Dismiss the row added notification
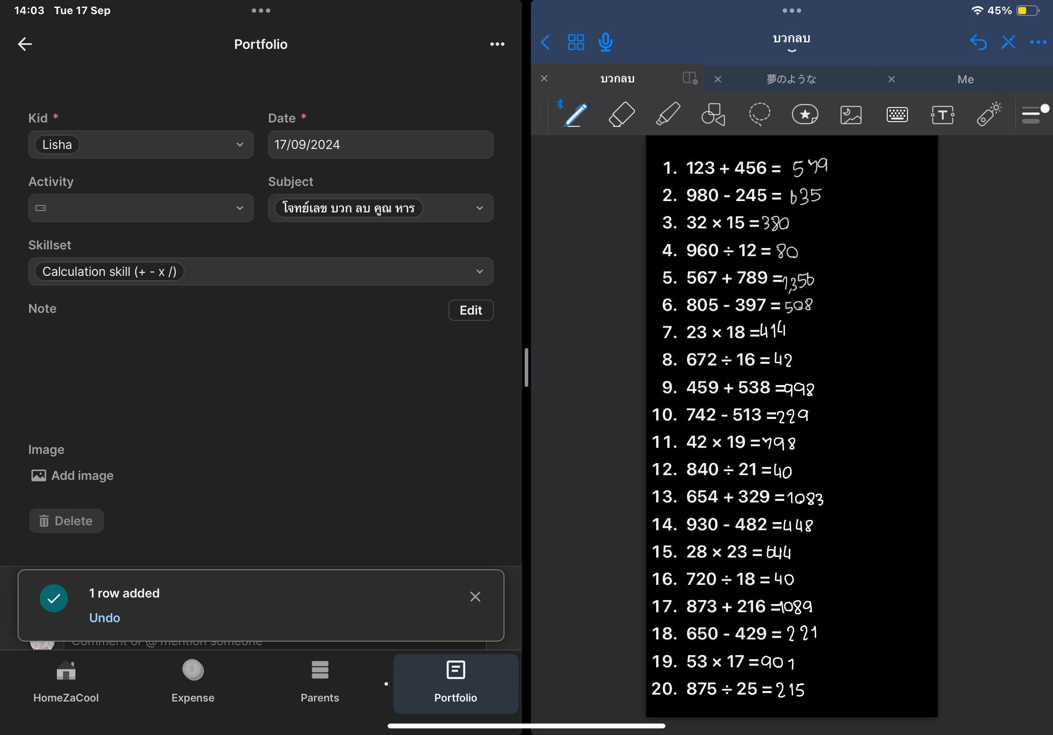This screenshot has height=735, width=1053. click(x=475, y=597)
